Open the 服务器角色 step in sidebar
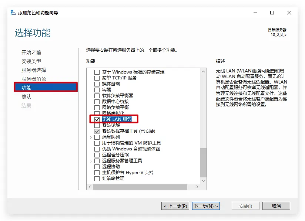The width and height of the screenshot is (305, 221). coord(34,79)
